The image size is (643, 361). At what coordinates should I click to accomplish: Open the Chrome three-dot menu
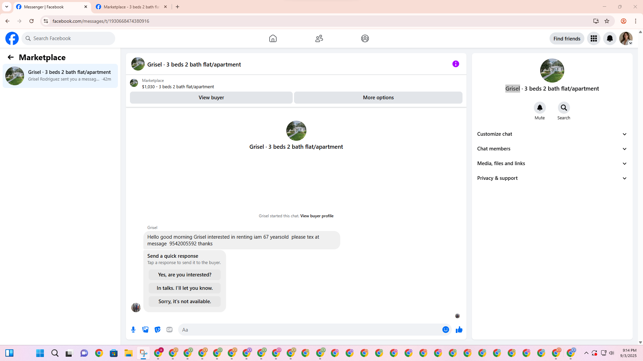pos(636,21)
